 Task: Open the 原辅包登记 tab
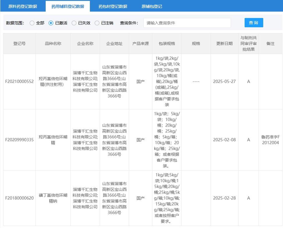[152, 6]
